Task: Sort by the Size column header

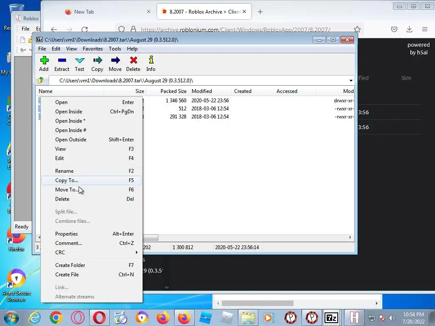Action: (x=125, y=91)
